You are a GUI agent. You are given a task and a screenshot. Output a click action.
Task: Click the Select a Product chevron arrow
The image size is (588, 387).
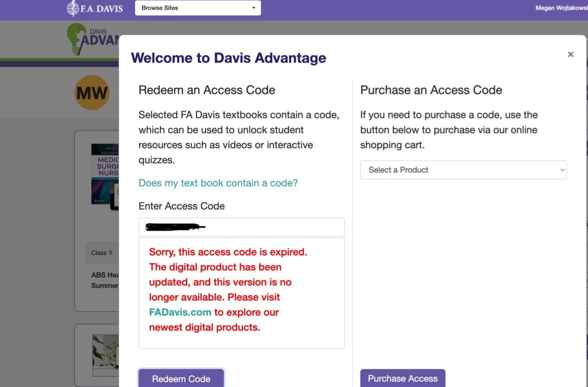click(x=562, y=170)
